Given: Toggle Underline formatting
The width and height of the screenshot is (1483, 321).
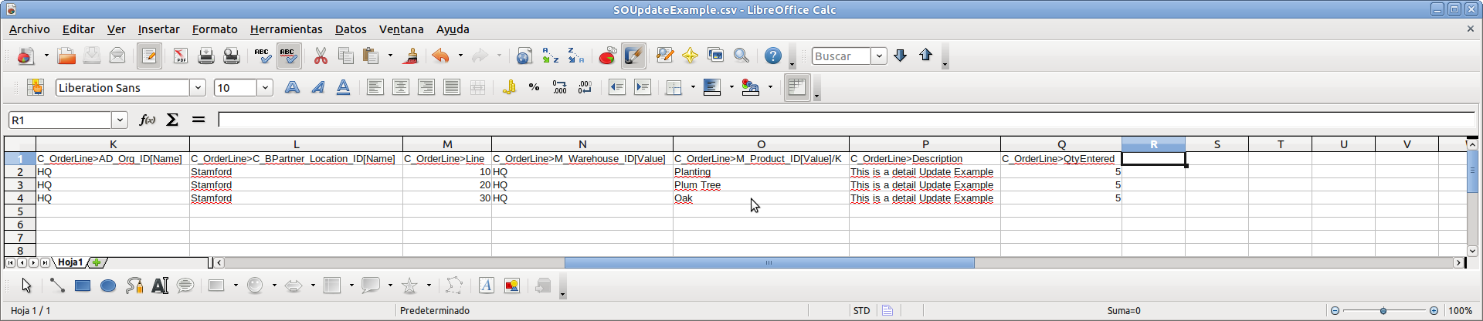Looking at the screenshot, I should pyautogui.click(x=343, y=87).
